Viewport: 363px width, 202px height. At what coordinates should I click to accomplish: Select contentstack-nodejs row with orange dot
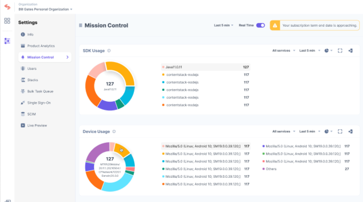point(206,105)
